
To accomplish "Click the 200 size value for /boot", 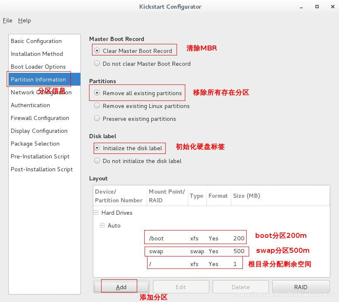I will point(239,238).
